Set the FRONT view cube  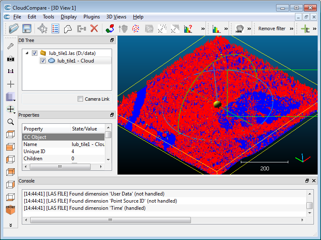10,210
